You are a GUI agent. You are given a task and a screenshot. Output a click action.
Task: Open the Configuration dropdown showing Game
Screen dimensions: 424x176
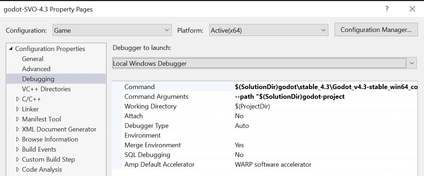112,31
